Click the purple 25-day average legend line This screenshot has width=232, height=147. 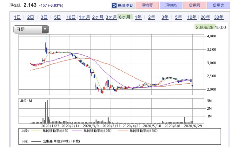point(77,131)
